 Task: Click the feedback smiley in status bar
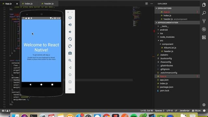point(204,110)
